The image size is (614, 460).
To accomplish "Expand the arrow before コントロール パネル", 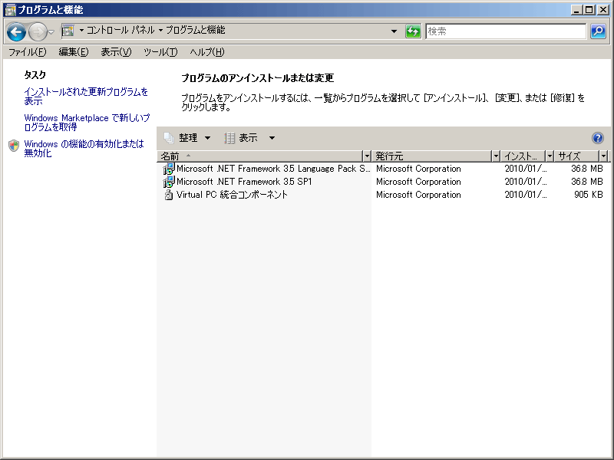I will click(x=81, y=30).
